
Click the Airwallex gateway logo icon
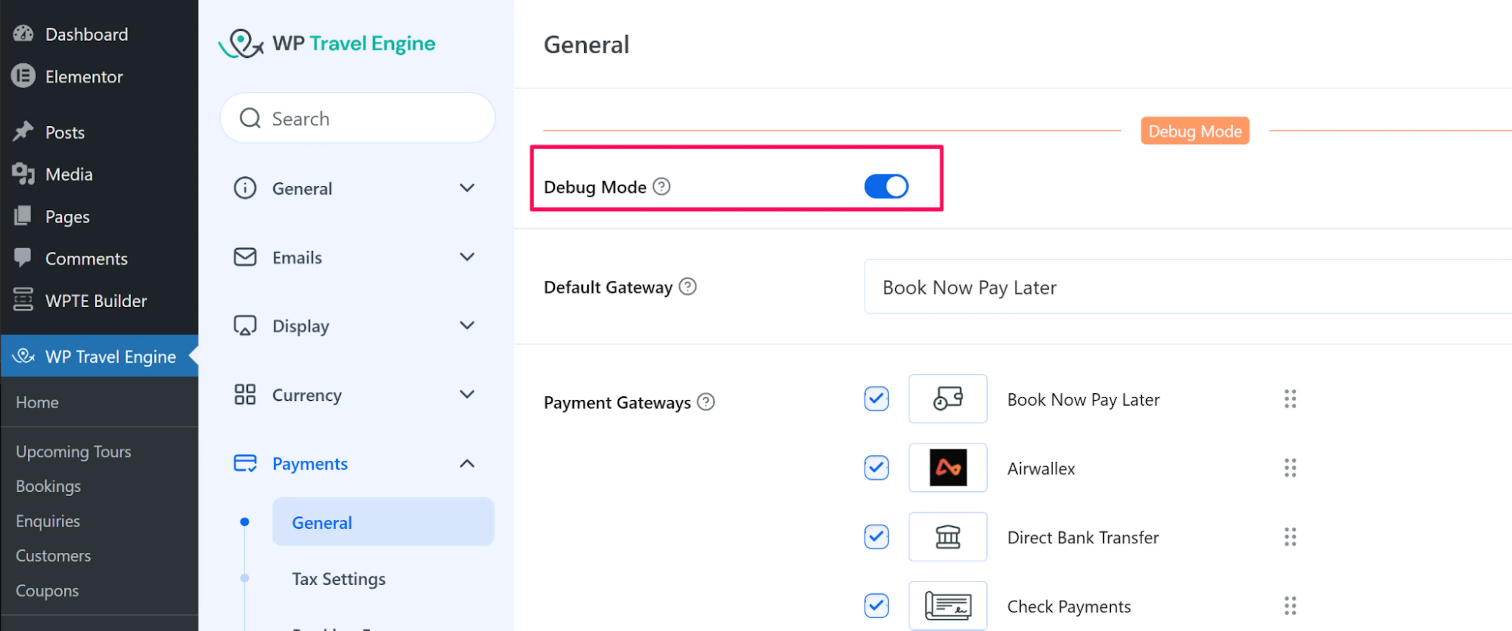pos(947,468)
